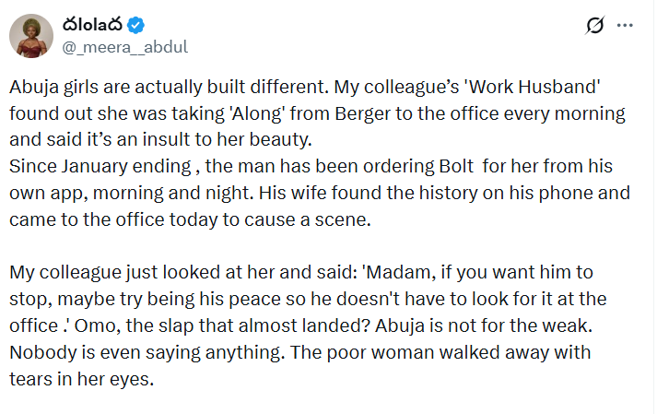Open the author's profile picture
Viewport: 657px width, 414px height.
(30, 36)
